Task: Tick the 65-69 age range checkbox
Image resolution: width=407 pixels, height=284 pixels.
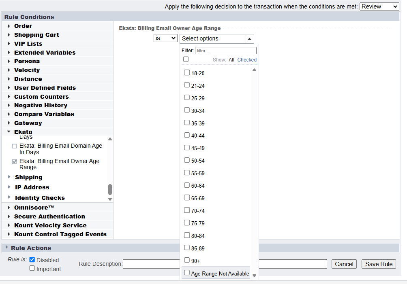Action: [187, 198]
